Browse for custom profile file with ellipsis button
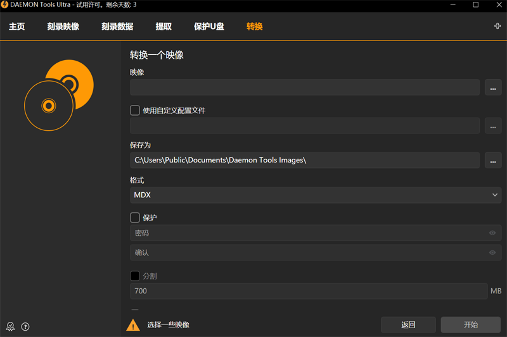This screenshot has height=337, width=507. (493, 126)
